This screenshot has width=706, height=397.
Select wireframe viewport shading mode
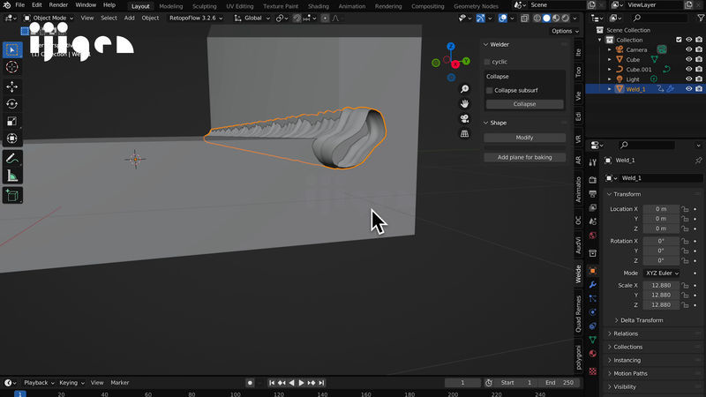click(537, 18)
